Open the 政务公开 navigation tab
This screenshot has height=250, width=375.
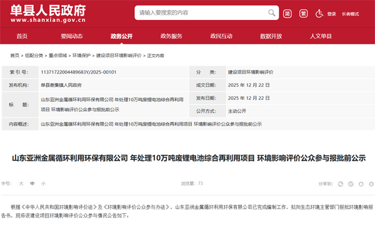point(121,36)
